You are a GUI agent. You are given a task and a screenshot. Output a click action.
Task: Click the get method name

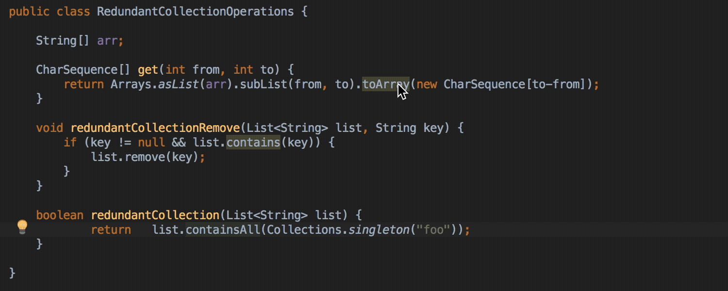[x=148, y=70]
